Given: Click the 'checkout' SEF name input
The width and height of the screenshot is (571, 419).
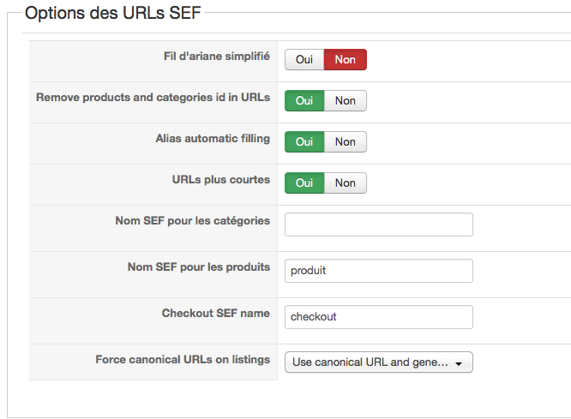Looking at the screenshot, I should [378, 317].
